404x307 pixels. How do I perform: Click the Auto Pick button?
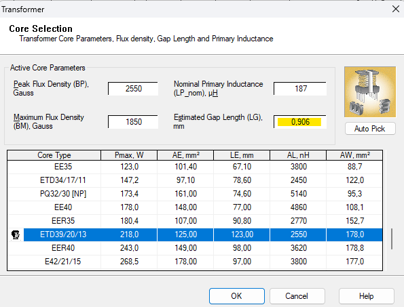click(x=370, y=129)
